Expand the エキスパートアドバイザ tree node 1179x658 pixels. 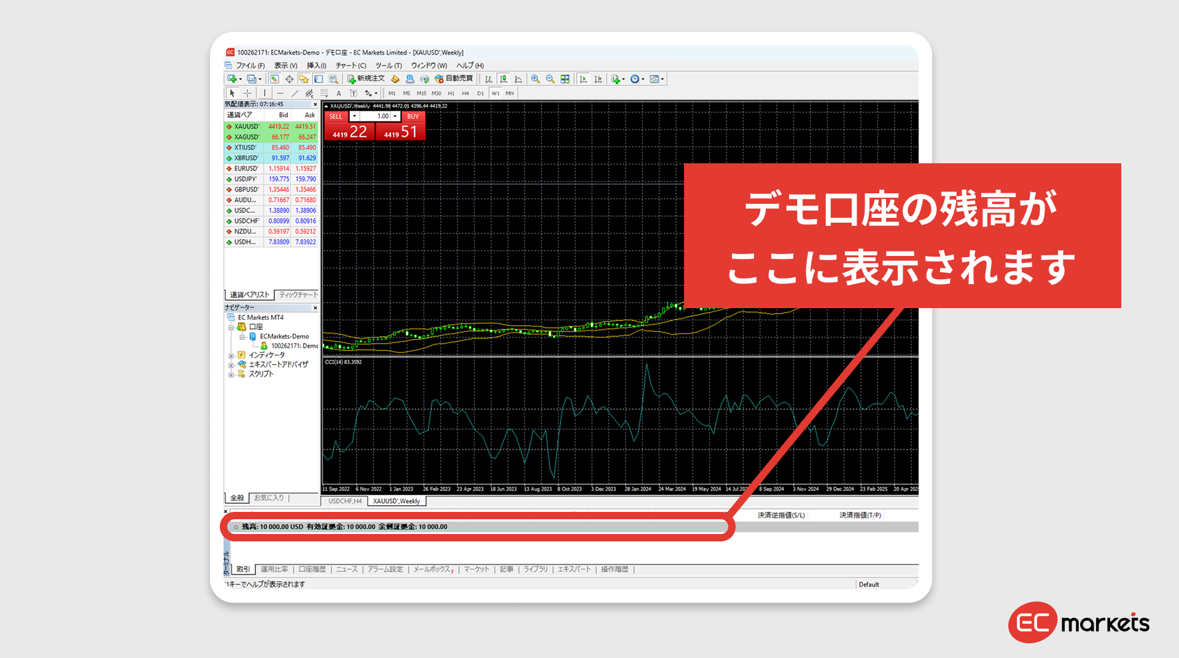click(x=232, y=365)
